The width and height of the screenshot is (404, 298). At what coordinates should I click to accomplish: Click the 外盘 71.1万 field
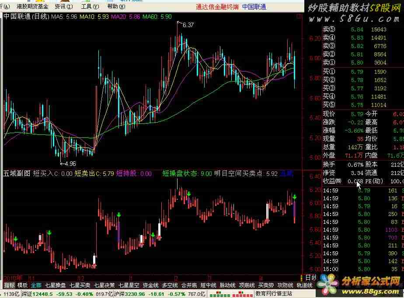pos(343,155)
